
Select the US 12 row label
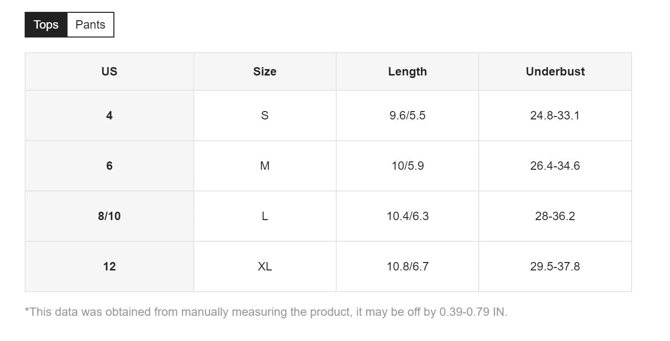[x=109, y=266]
